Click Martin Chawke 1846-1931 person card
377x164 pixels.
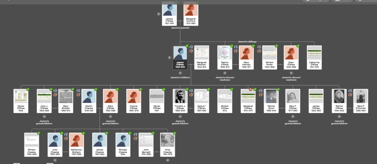tap(89, 101)
